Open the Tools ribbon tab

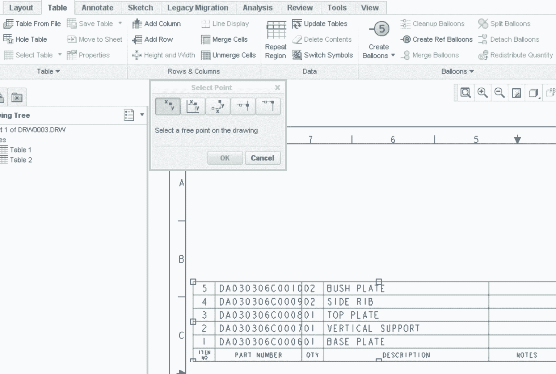click(337, 8)
